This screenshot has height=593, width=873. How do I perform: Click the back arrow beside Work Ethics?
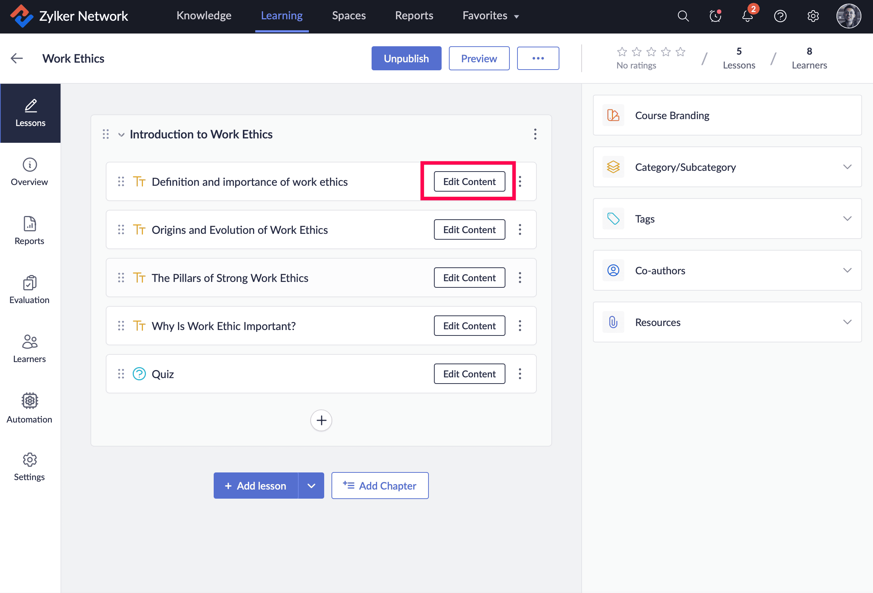point(17,58)
